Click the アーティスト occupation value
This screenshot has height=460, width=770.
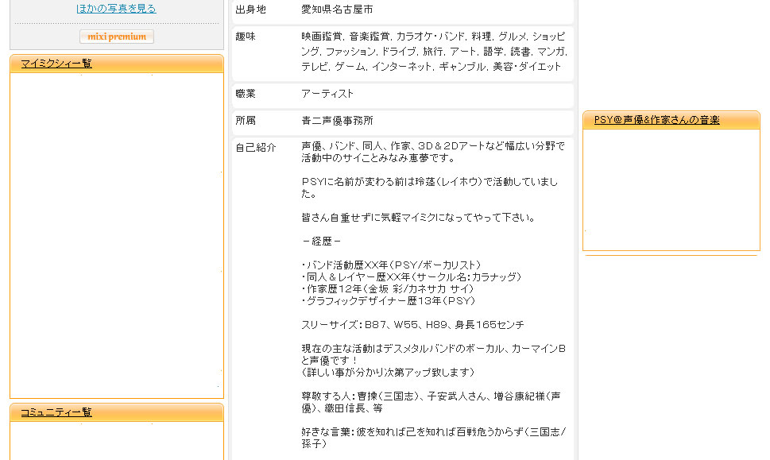327,94
